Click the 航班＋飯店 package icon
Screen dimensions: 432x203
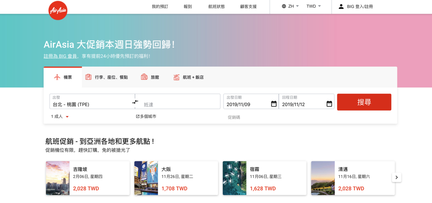pyautogui.click(x=176, y=77)
